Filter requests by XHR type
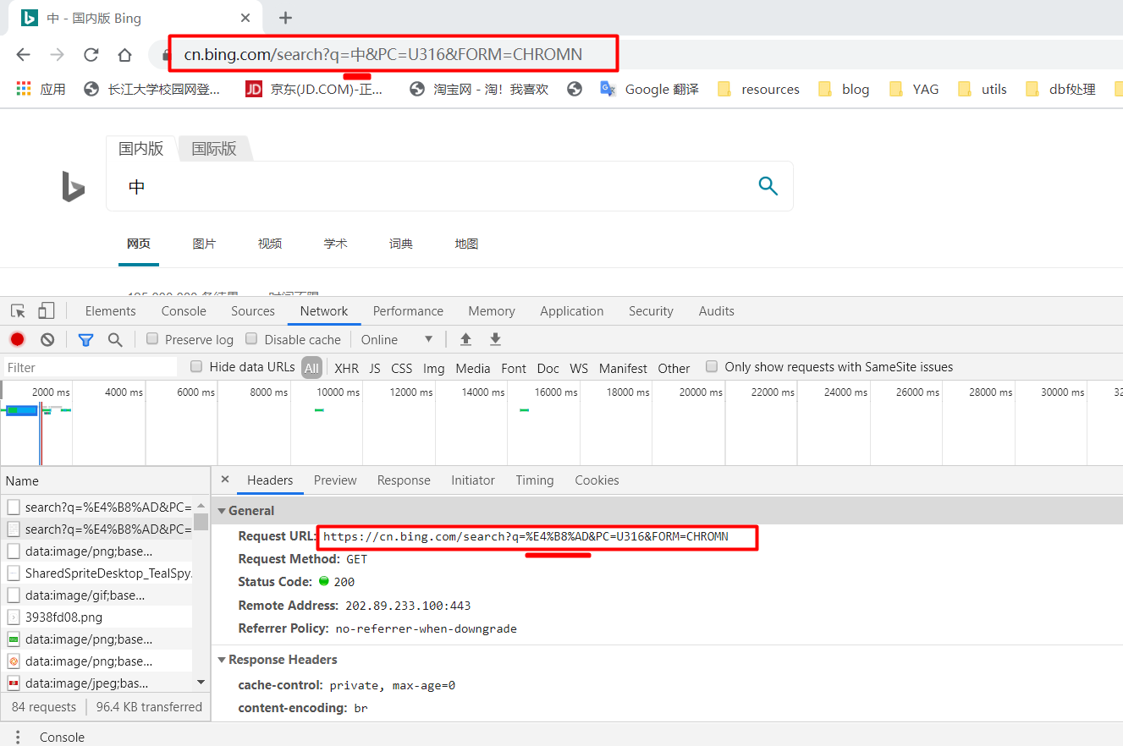The height and width of the screenshot is (746, 1123). [346, 368]
